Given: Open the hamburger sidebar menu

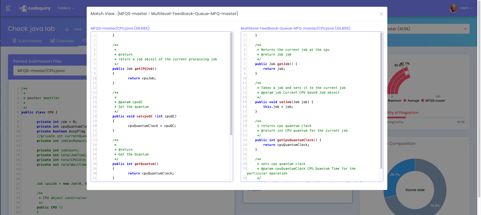Looking at the screenshot, I should click(x=8, y=8).
